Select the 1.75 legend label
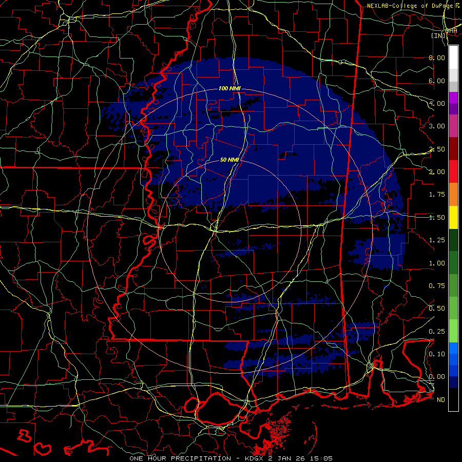This screenshot has height=462, width=462. 437,195
